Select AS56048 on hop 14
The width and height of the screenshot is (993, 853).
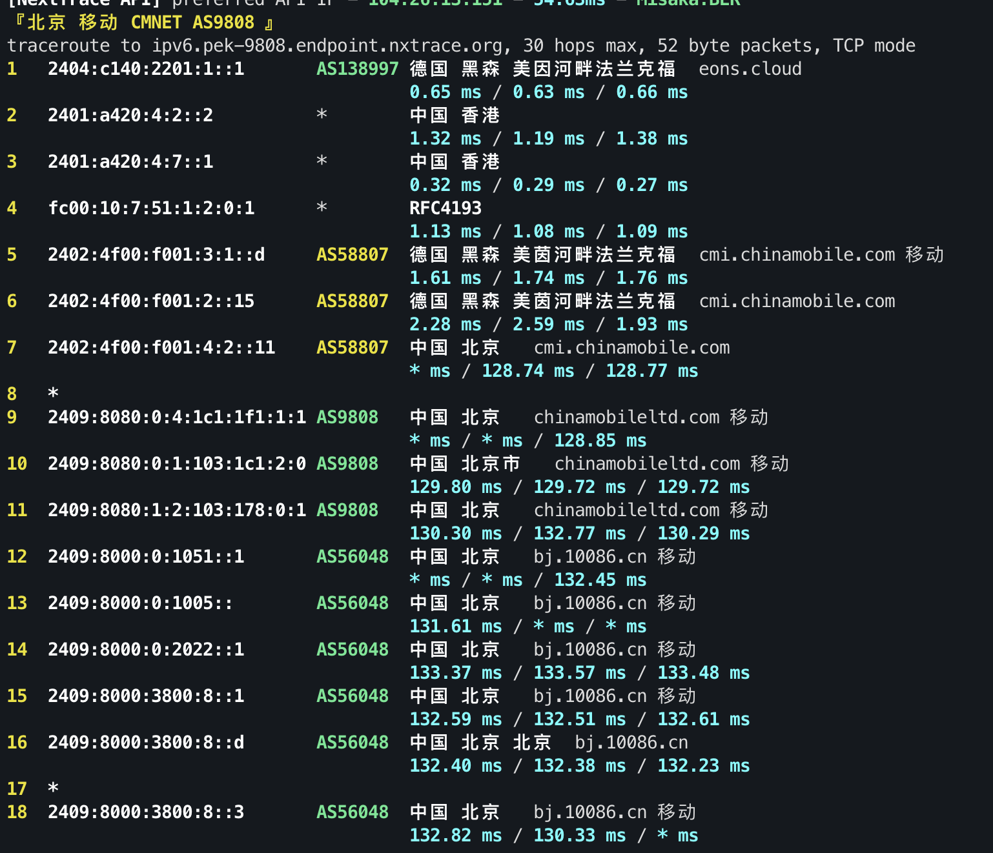(352, 649)
